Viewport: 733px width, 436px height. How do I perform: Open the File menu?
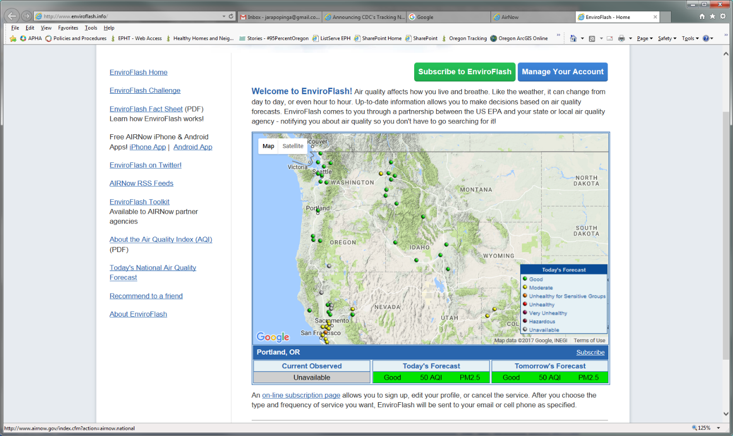pos(15,28)
